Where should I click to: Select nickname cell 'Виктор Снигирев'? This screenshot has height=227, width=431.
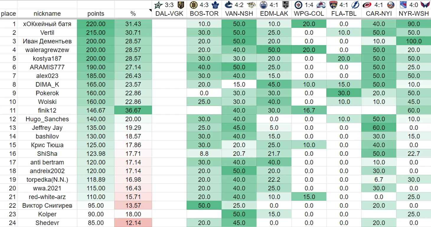coord(47,205)
